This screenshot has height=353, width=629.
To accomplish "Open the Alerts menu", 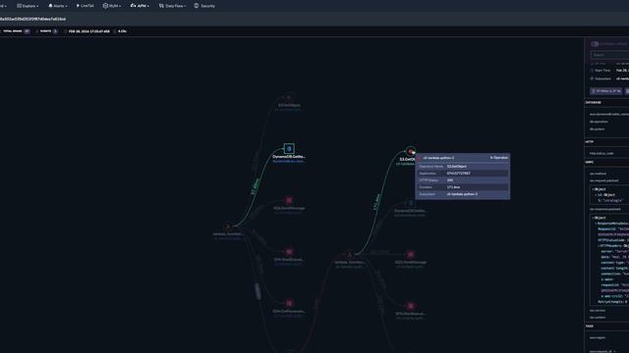I will (x=58, y=6).
